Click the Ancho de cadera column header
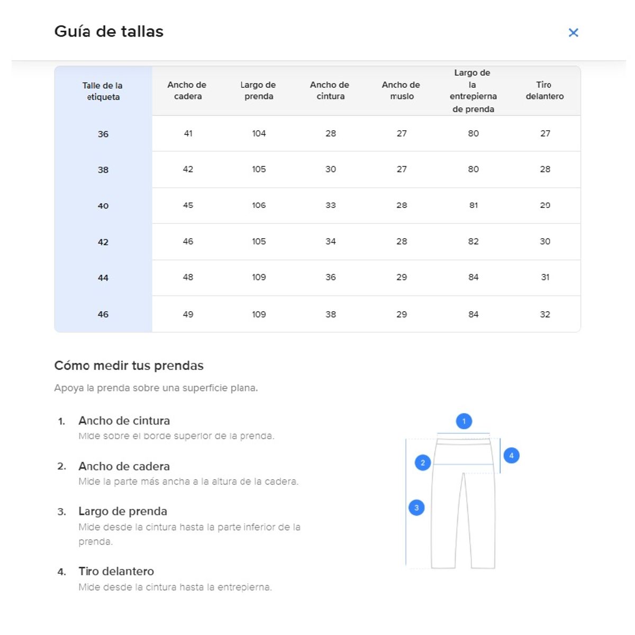 [x=187, y=90]
